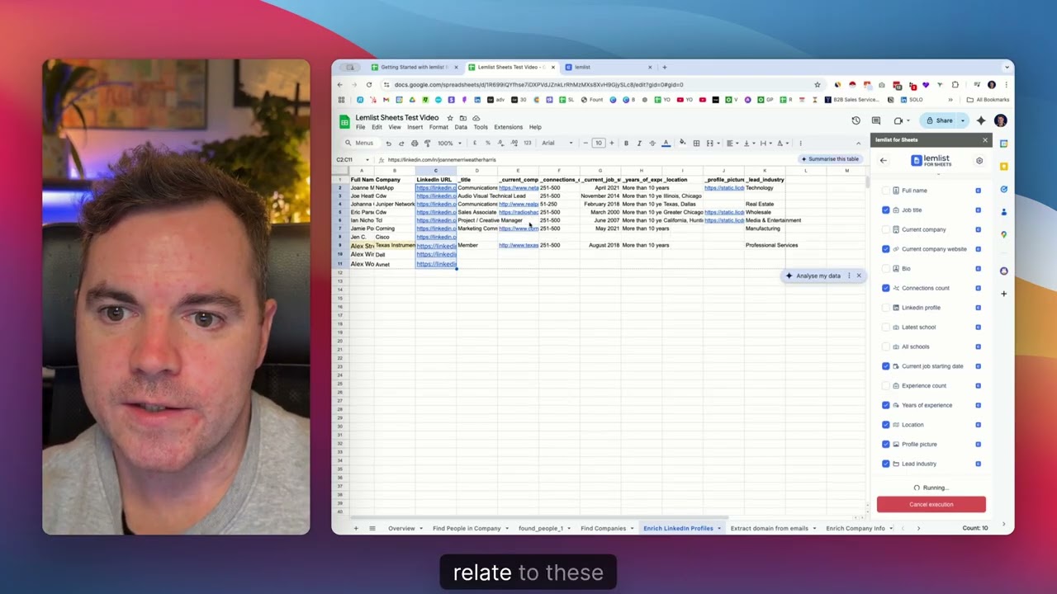
Task: Open the horizontal align dropdown
Action: pyautogui.click(x=732, y=143)
